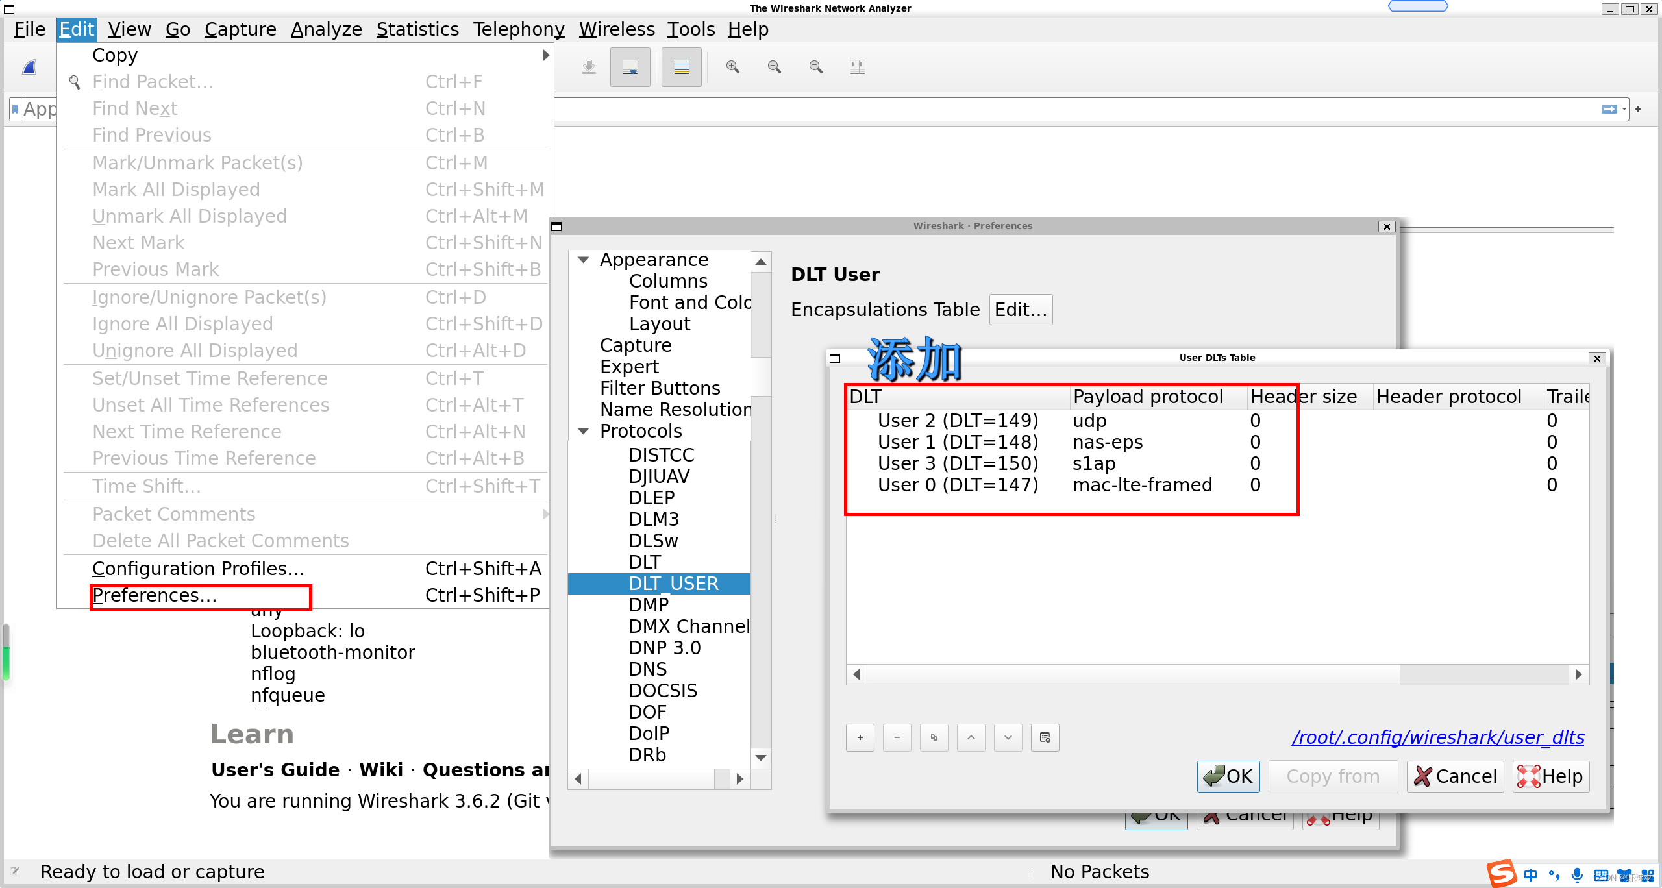
Task: Open the View menu
Action: coord(129,29)
